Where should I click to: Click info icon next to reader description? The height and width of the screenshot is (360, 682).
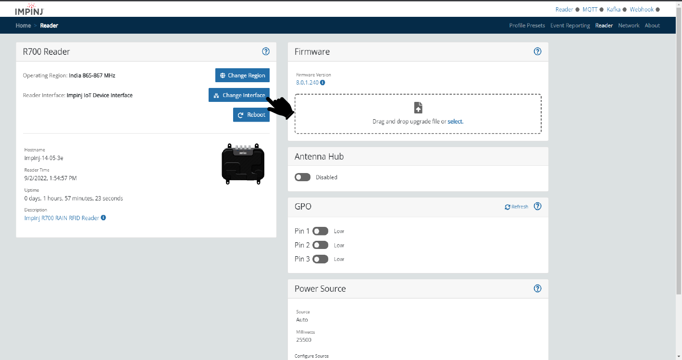(103, 218)
